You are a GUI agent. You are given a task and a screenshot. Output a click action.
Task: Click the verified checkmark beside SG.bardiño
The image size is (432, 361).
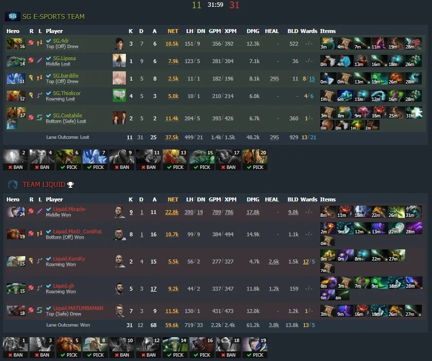click(x=49, y=76)
